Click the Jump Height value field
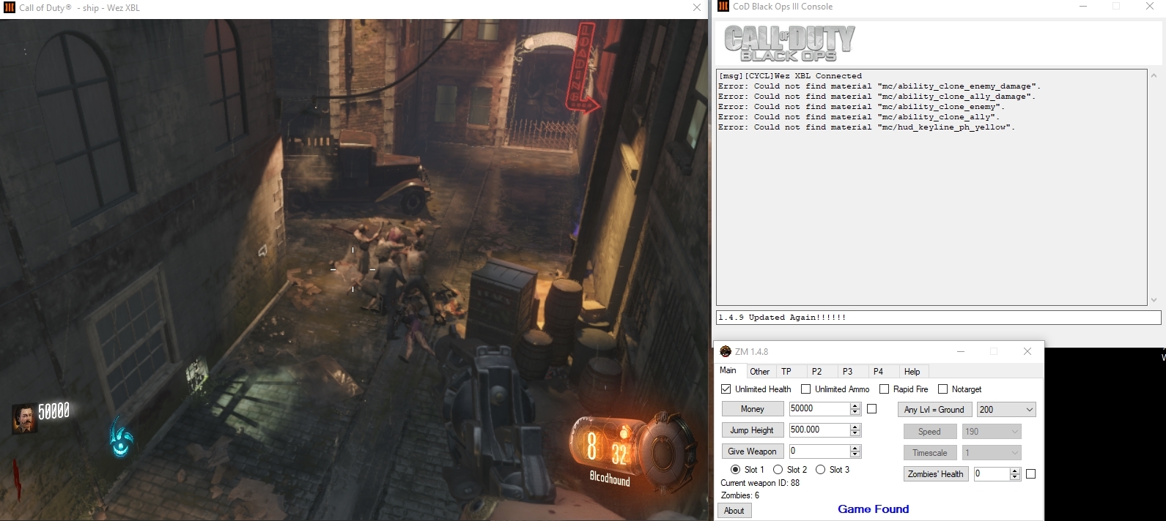The height and width of the screenshot is (521, 1166). tap(819, 430)
